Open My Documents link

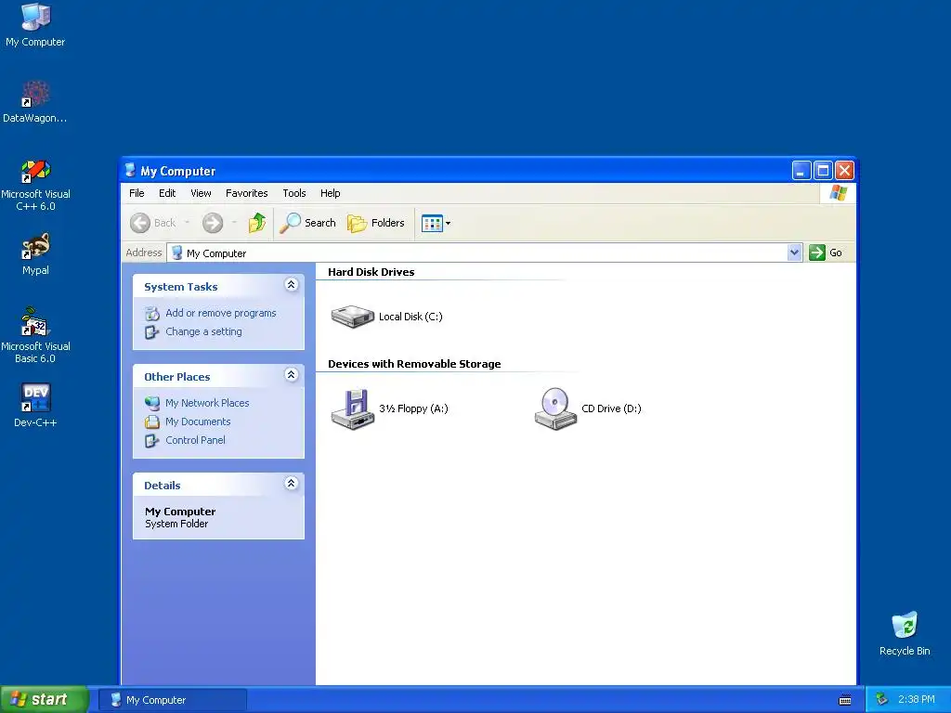tap(198, 421)
